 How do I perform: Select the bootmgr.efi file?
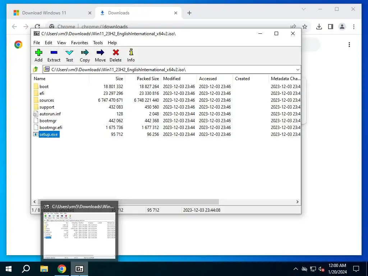pyautogui.click(x=51, y=128)
